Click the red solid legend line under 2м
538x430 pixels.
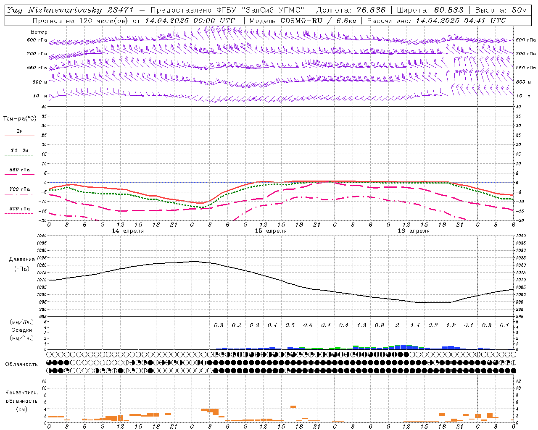19,136
